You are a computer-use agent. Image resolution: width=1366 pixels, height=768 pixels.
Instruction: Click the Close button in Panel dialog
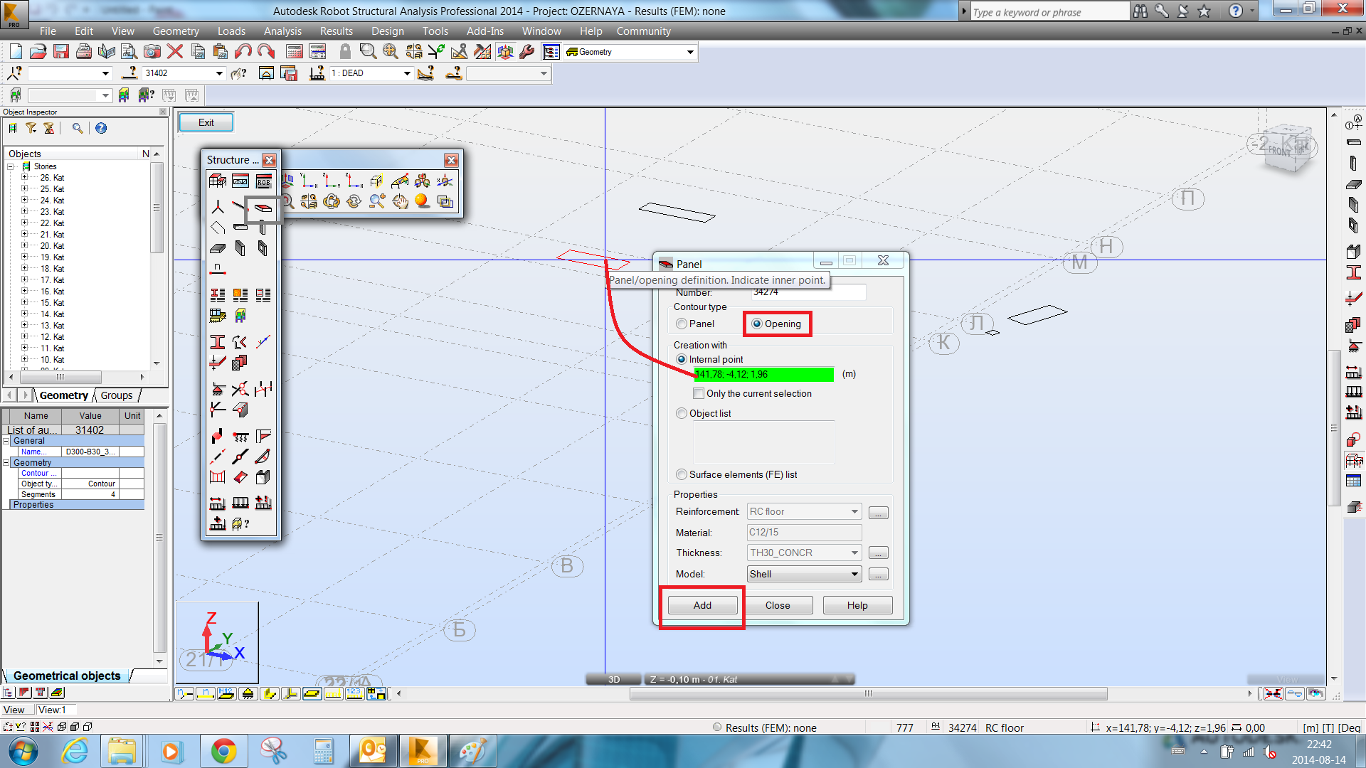778,605
